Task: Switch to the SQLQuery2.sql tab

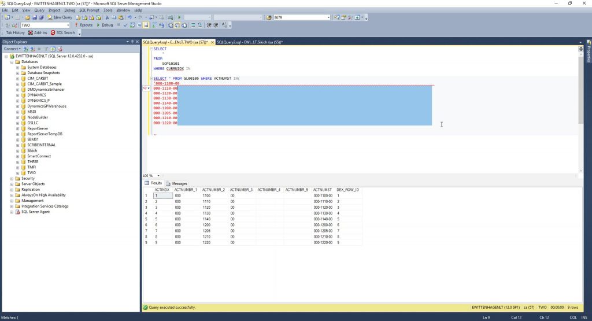Action: [x=249, y=42]
